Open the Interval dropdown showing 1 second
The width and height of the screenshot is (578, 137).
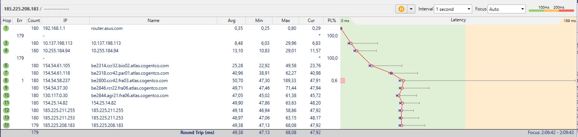pos(453,9)
